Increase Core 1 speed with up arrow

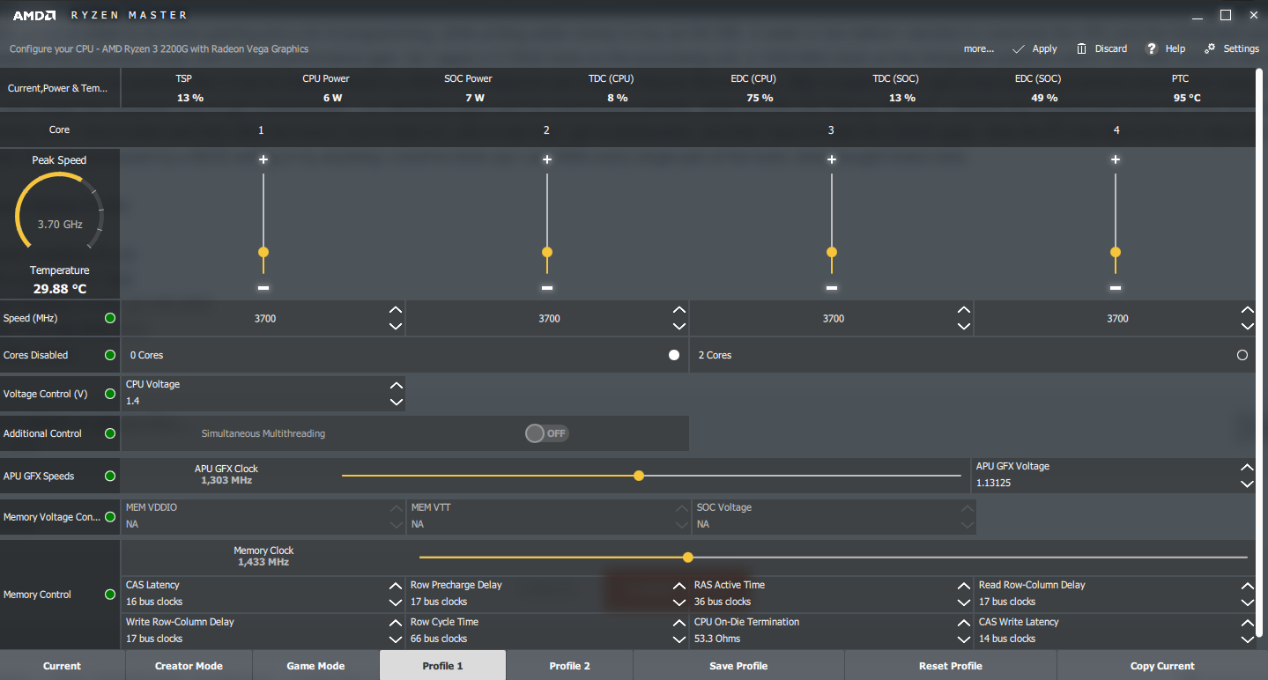(396, 310)
